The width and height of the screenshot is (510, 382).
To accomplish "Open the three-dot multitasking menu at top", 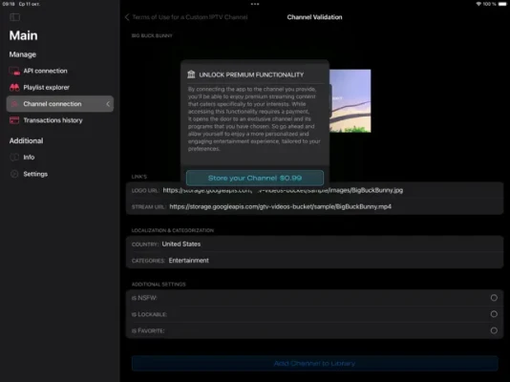I will pyautogui.click(x=255, y=4).
